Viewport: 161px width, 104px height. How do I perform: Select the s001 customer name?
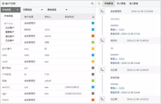tap(5, 55)
